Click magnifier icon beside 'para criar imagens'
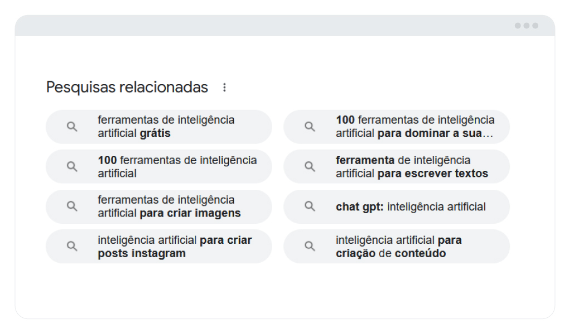Image resolution: width=570 pixels, height=334 pixels. (72, 207)
